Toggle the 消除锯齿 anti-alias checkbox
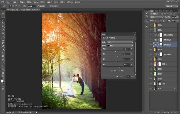 pos(38,6)
